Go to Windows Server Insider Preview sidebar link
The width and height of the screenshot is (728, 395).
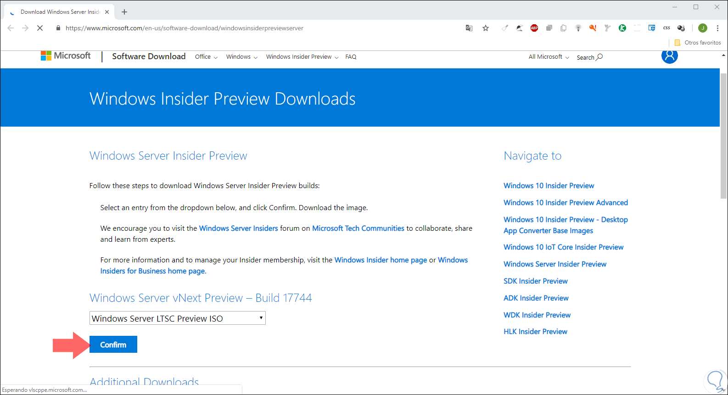(x=555, y=264)
